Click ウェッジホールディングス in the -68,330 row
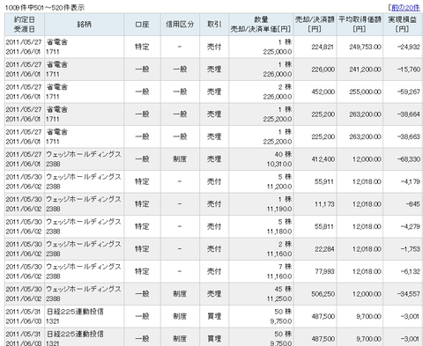423x346 pixels. click(x=84, y=154)
